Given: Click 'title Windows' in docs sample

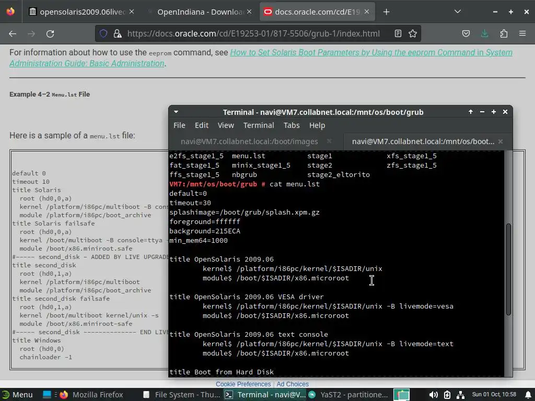Looking at the screenshot, I should tap(37, 340).
